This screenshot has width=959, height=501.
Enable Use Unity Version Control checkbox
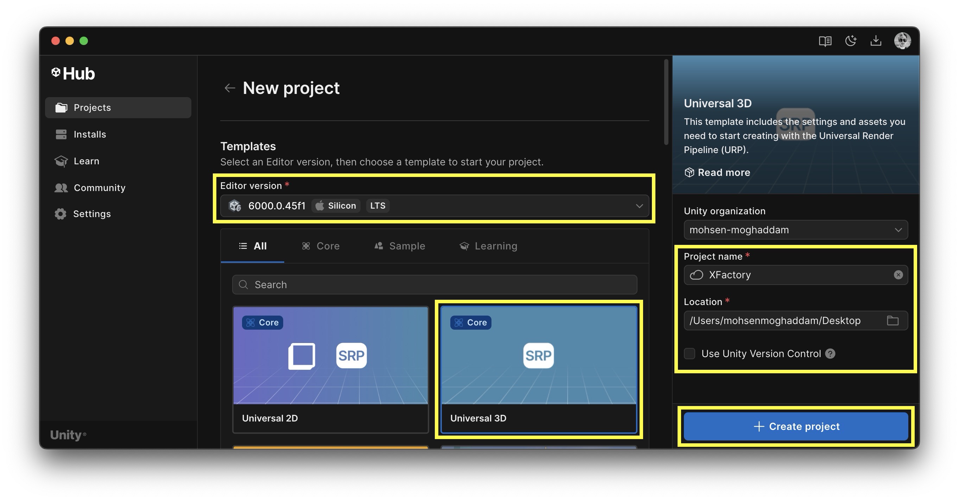(x=690, y=354)
